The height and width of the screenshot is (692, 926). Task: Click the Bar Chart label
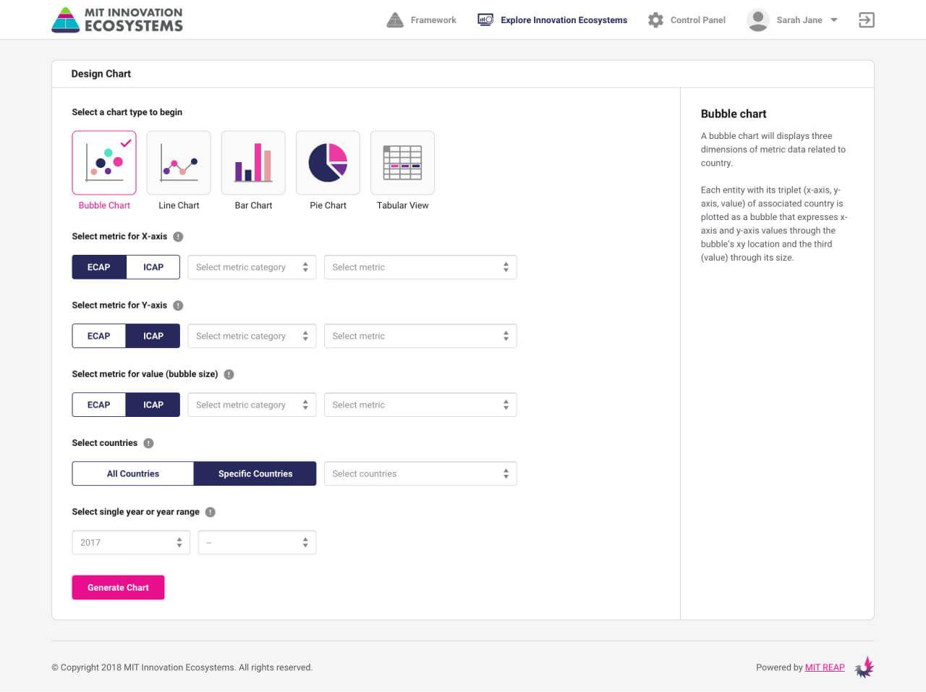pos(253,206)
